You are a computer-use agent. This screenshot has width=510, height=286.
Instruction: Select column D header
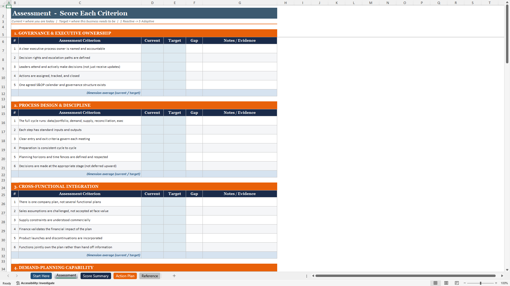pos(152,3)
